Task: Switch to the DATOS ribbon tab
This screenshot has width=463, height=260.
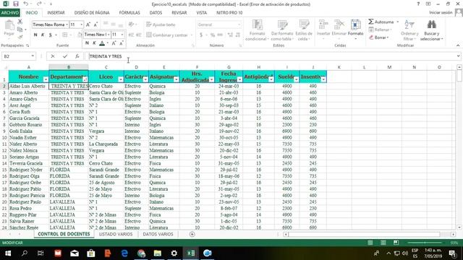Action: click(156, 13)
